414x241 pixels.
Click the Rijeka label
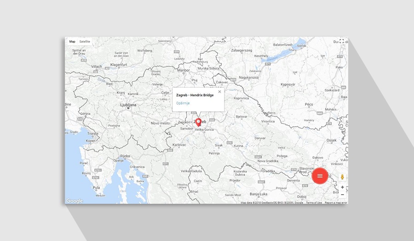point(125,156)
